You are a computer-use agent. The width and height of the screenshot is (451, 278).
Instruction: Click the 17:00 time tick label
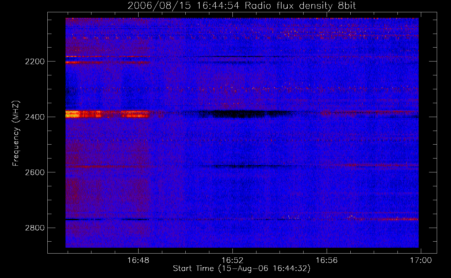point(421,260)
